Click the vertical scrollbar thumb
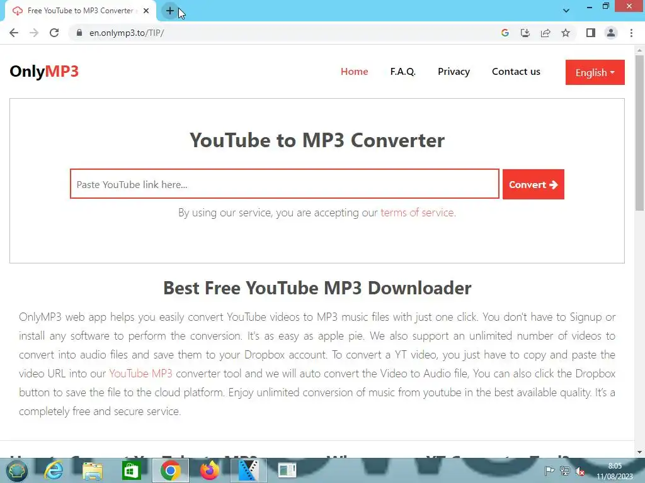 (x=639, y=133)
